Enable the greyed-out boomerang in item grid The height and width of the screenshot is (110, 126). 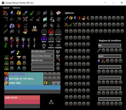click(x=6, y=19)
